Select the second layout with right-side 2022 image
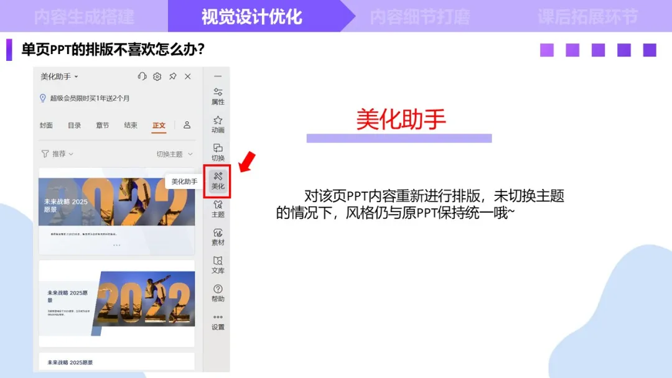Screen dimensions: 672x378 pyautogui.click(x=116, y=303)
